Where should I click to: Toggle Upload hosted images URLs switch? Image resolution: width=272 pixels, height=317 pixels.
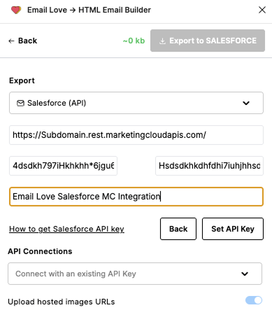point(254,300)
